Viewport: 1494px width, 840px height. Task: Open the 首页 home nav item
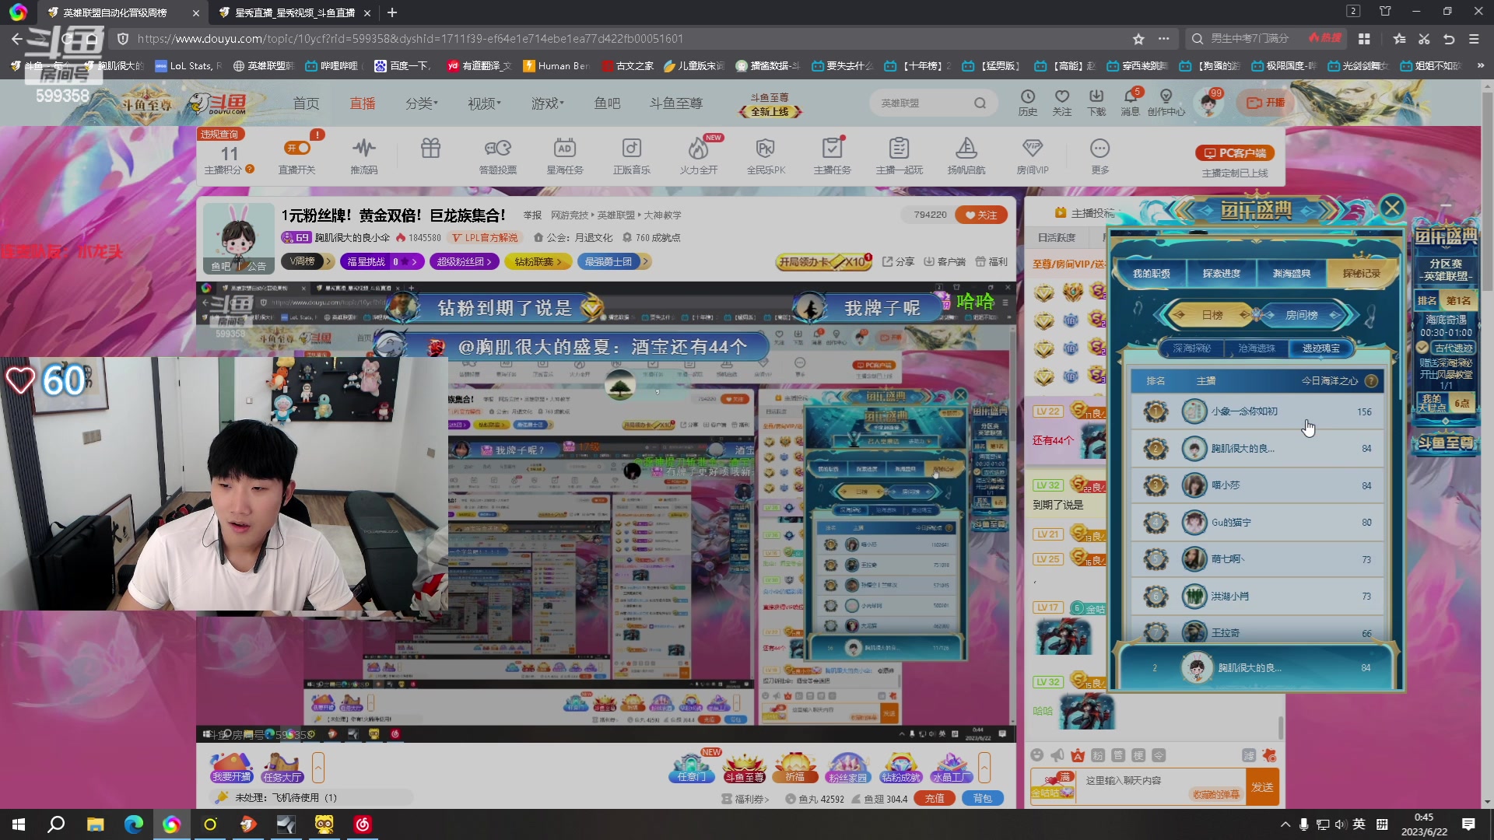[306, 103]
